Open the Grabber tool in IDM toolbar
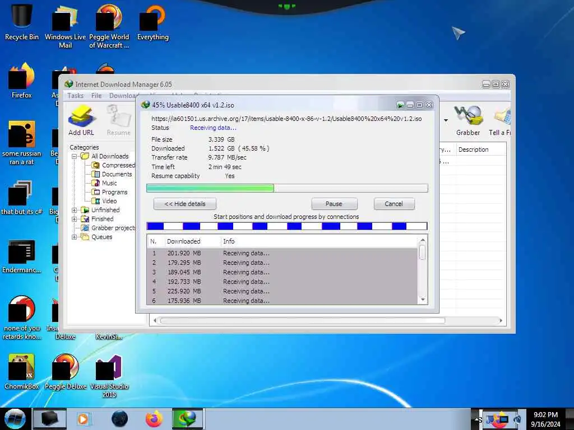This screenshot has height=430, width=574. (x=468, y=120)
